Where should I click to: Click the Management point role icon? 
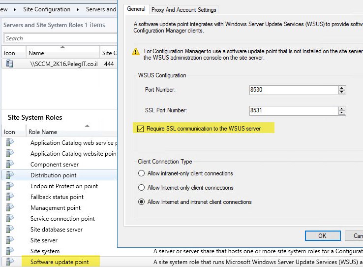(x=9, y=207)
